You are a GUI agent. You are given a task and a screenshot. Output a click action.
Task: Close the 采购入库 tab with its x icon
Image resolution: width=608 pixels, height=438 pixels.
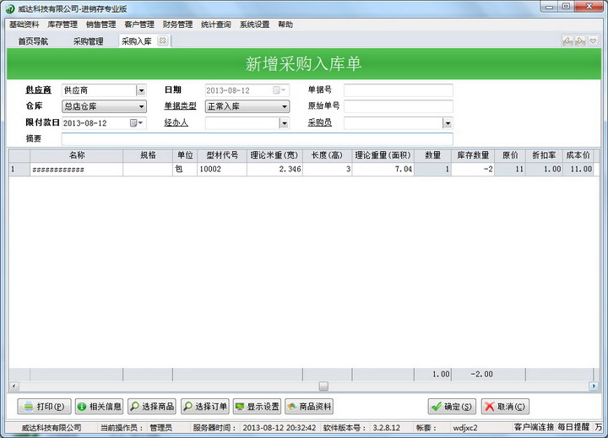tap(163, 41)
